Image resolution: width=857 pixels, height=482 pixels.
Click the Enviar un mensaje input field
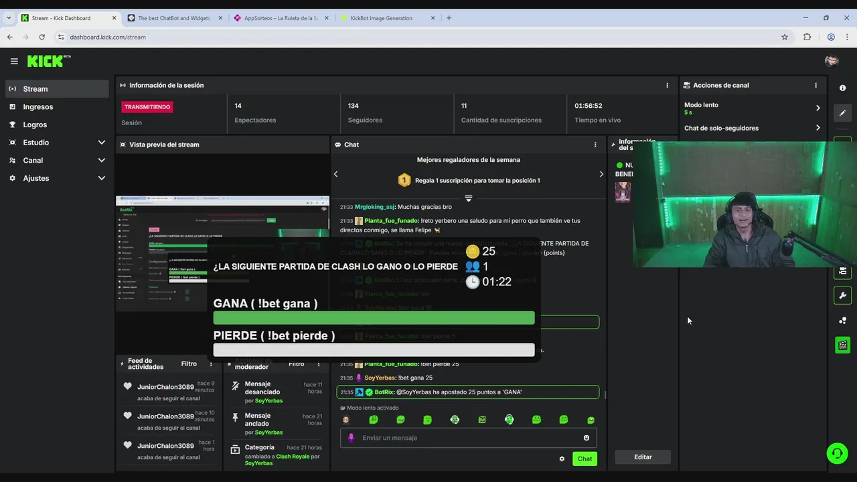469,438
